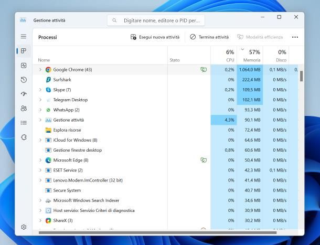Click the Skype process icon
Screen dimensions: 320x245
coord(48,90)
